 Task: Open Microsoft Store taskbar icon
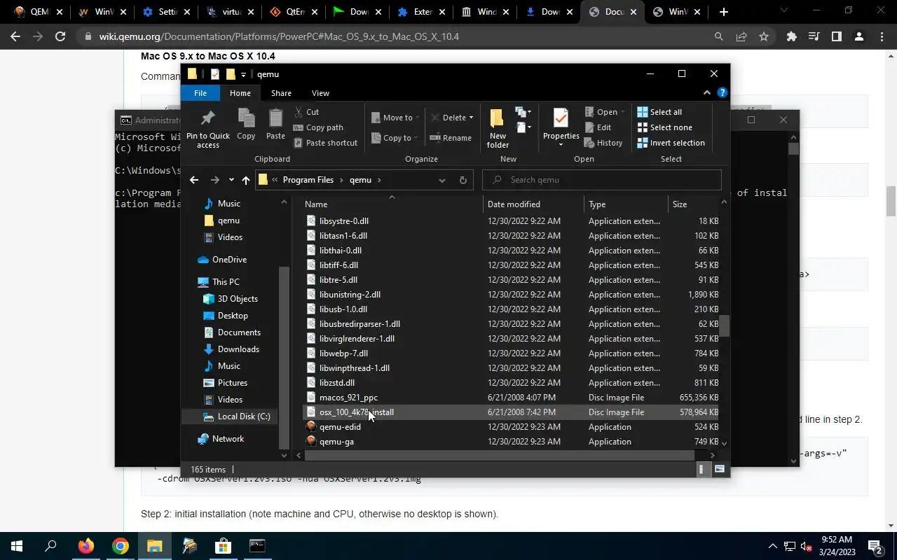[223, 546]
